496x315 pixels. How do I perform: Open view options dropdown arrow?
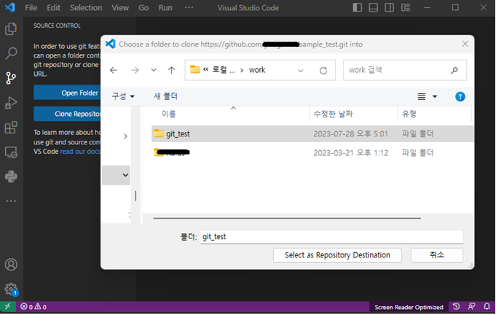[435, 96]
